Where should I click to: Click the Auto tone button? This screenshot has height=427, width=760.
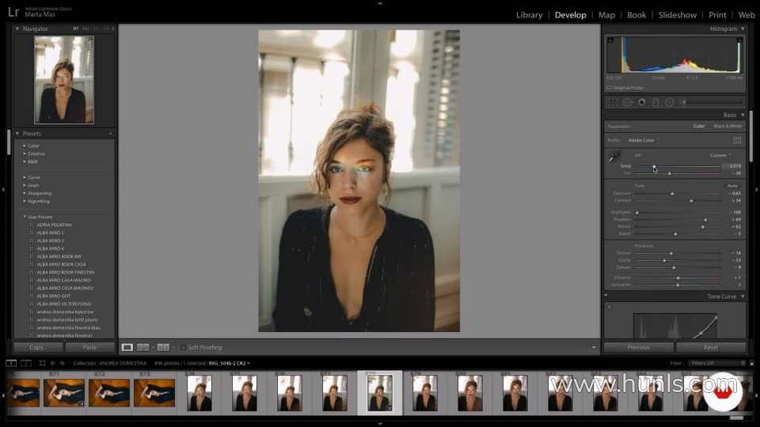732,186
